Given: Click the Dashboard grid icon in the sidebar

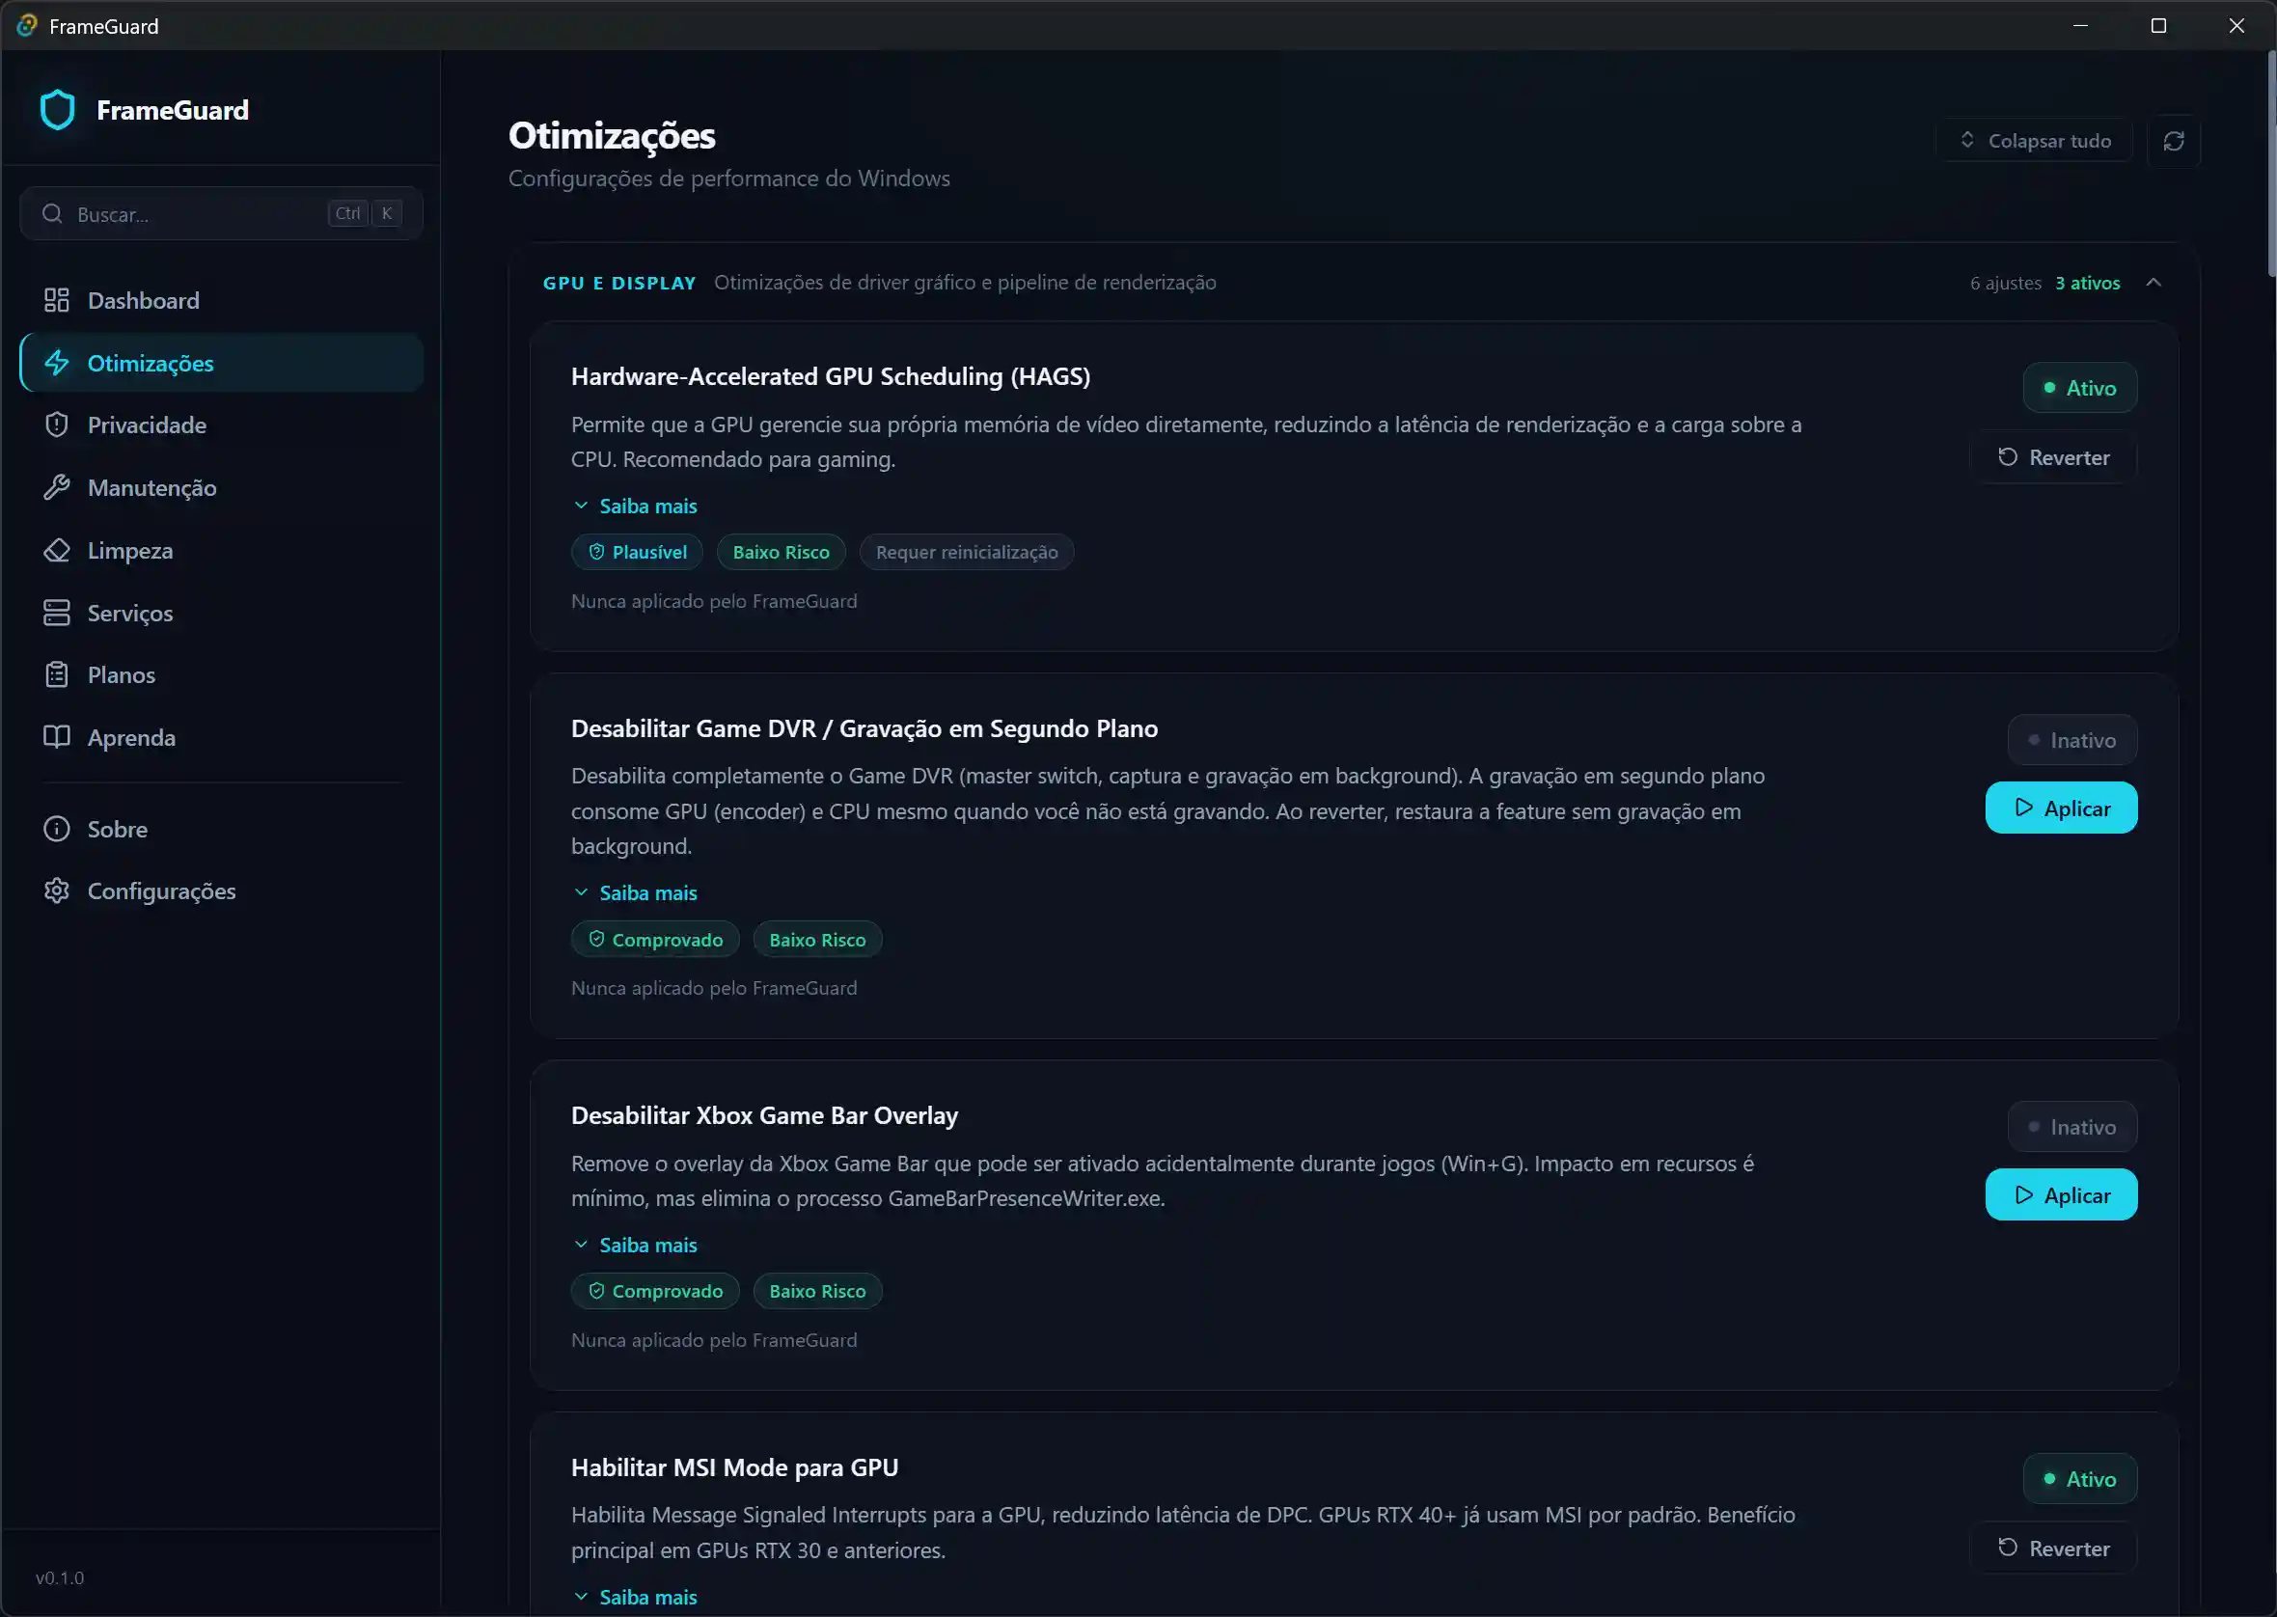Looking at the screenshot, I should coord(57,300).
